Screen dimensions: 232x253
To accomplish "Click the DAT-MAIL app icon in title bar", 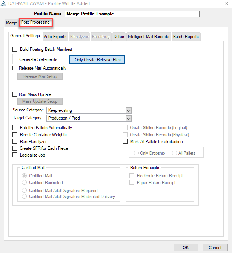I will [3, 3].
